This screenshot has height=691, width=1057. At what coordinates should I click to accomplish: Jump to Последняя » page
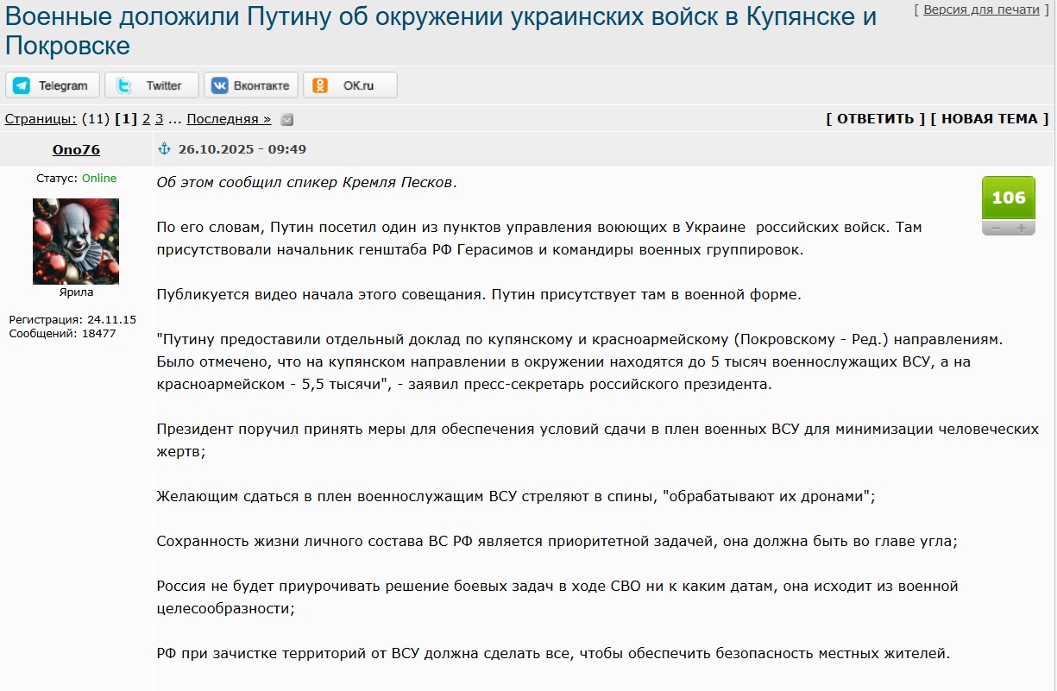229,119
